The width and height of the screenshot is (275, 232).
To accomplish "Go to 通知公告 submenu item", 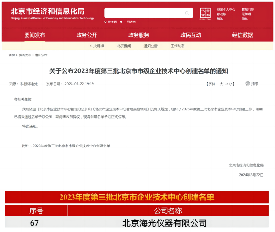I will point(151,46).
